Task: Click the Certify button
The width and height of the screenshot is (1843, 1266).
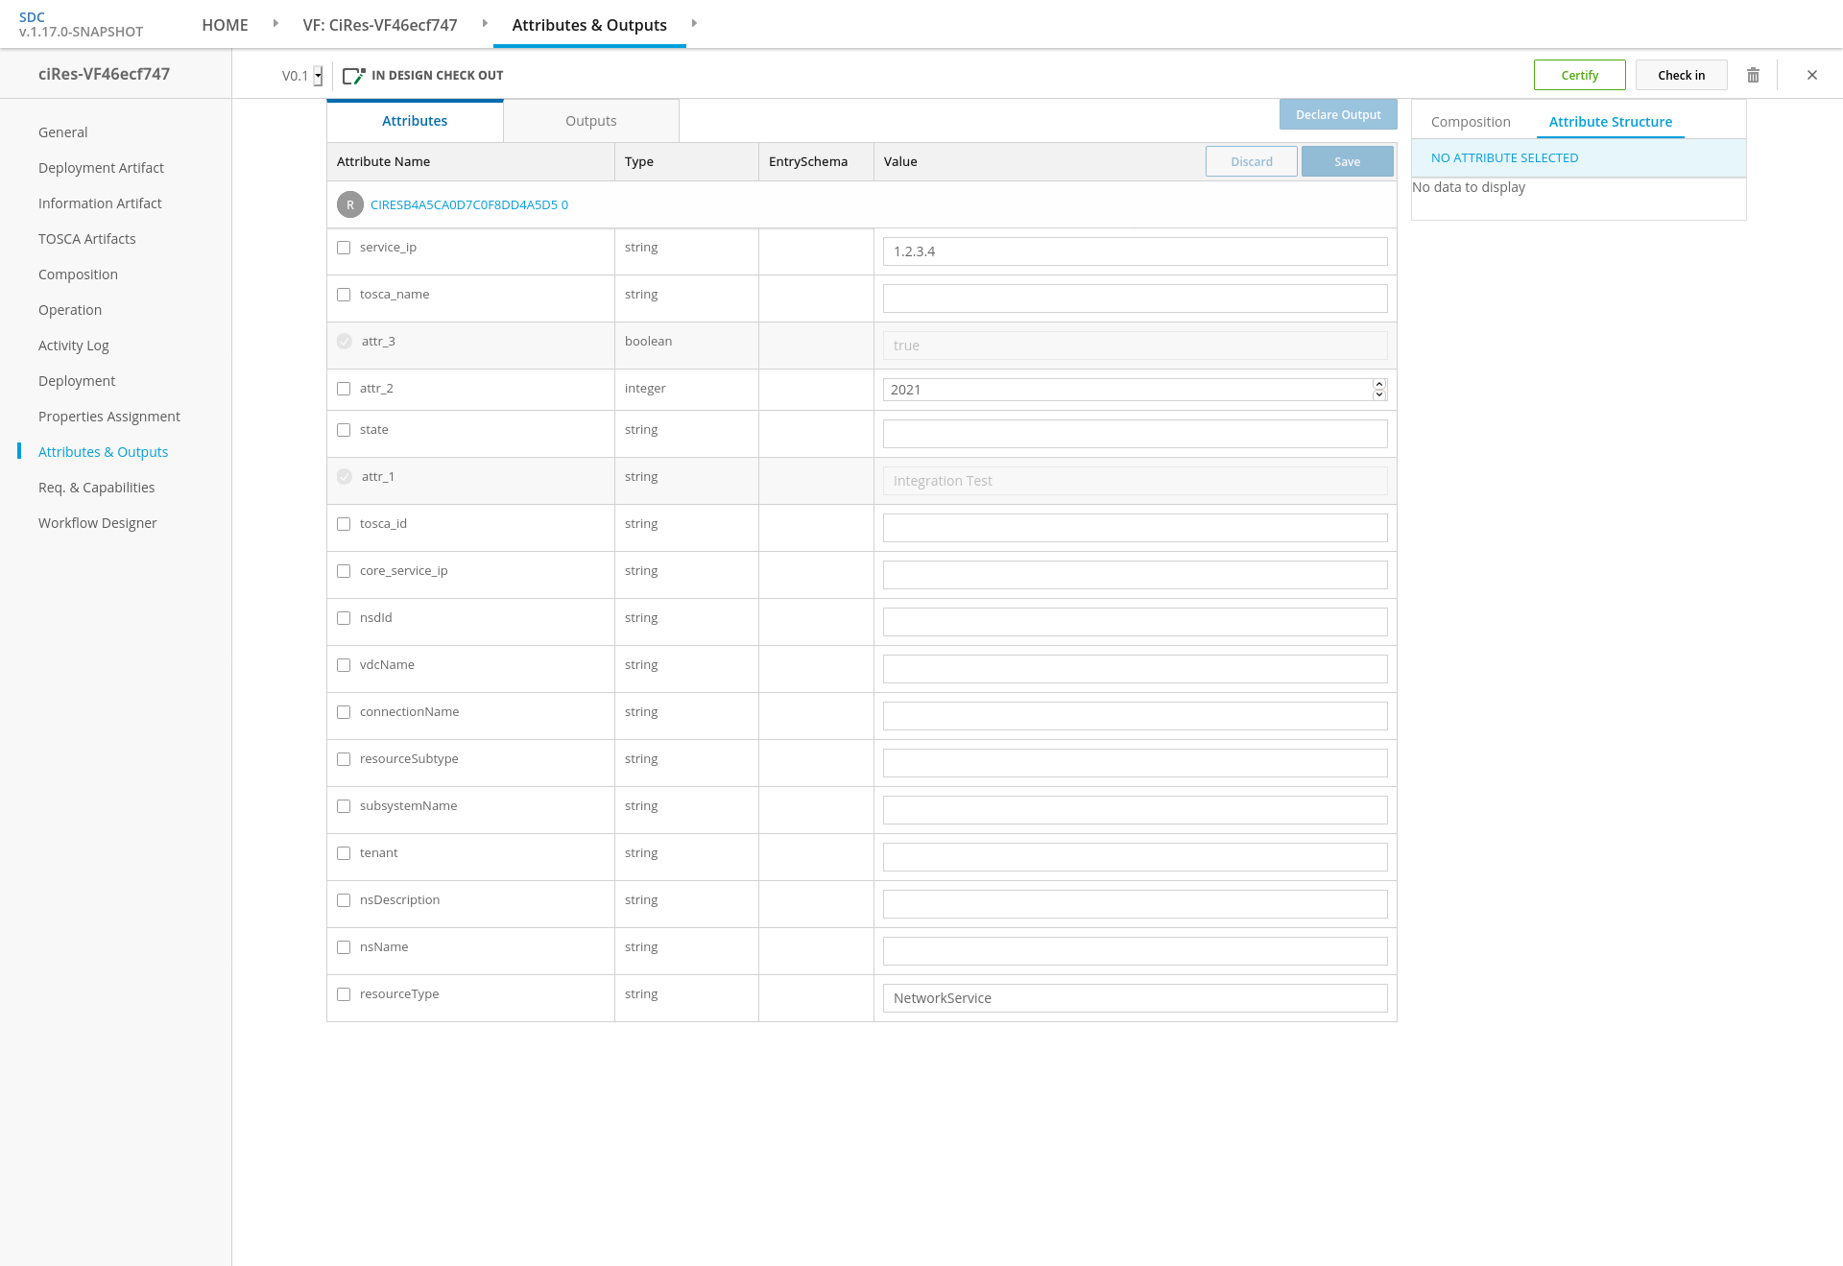Action: [x=1580, y=75]
